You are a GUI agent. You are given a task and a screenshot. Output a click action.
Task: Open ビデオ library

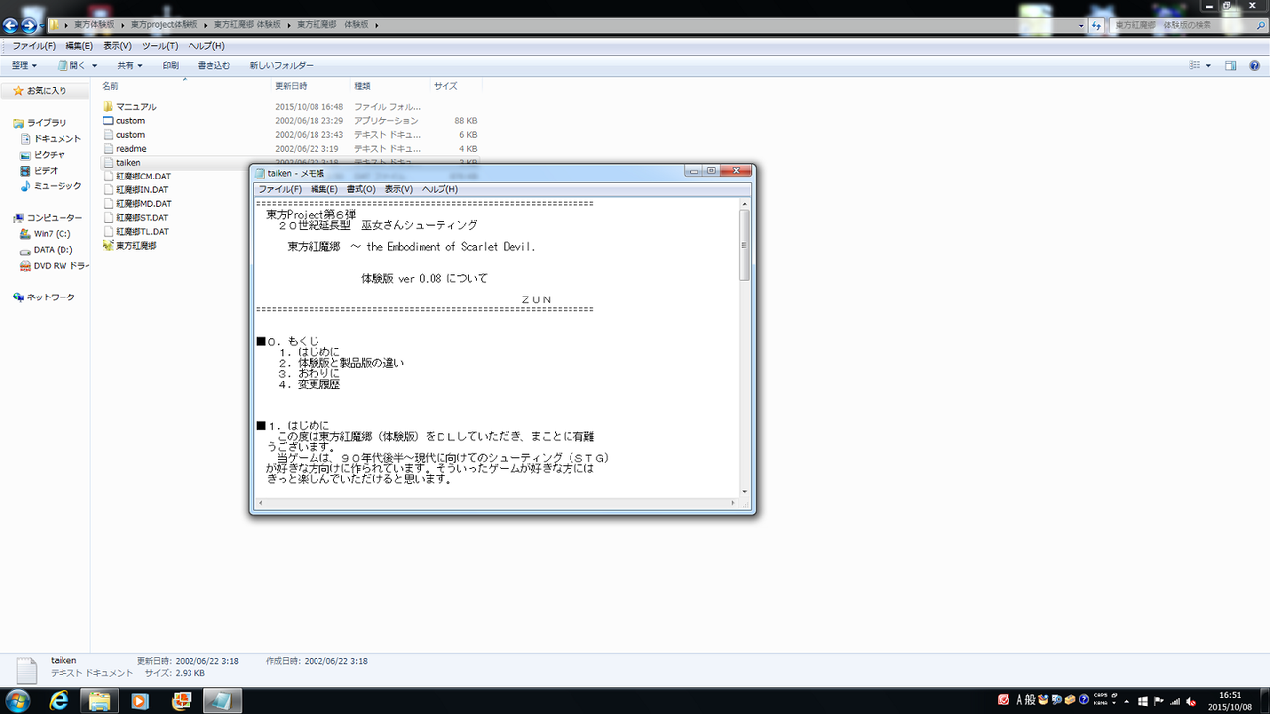tap(39, 171)
